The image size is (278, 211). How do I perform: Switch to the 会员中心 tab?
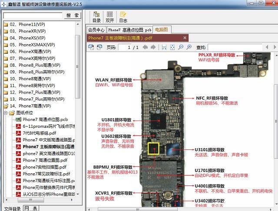coord(96,30)
